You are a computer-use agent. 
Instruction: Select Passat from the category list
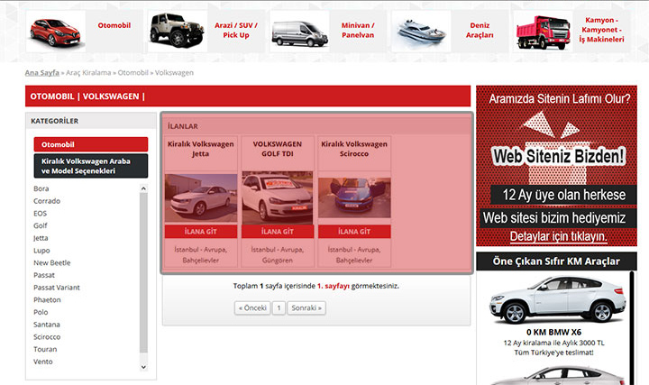click(x=44, y=275)
